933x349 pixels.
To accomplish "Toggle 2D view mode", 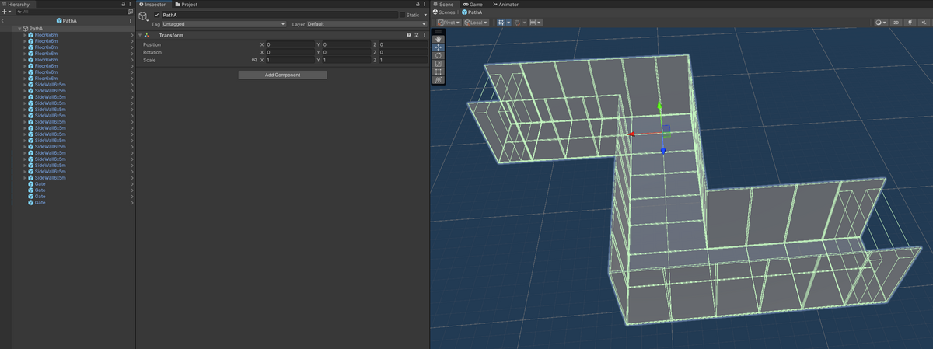I will 896,23.
